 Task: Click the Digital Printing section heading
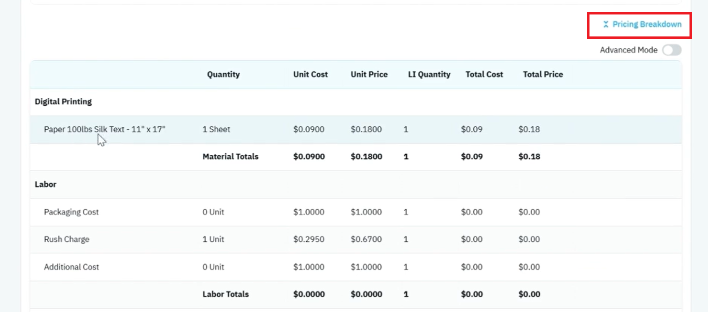click(x=63, y=101)
